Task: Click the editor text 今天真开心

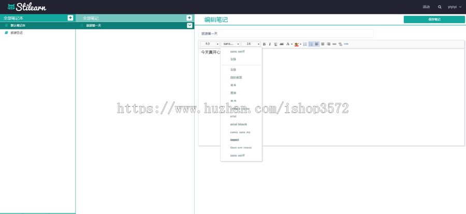Action: tap(211, 52)
